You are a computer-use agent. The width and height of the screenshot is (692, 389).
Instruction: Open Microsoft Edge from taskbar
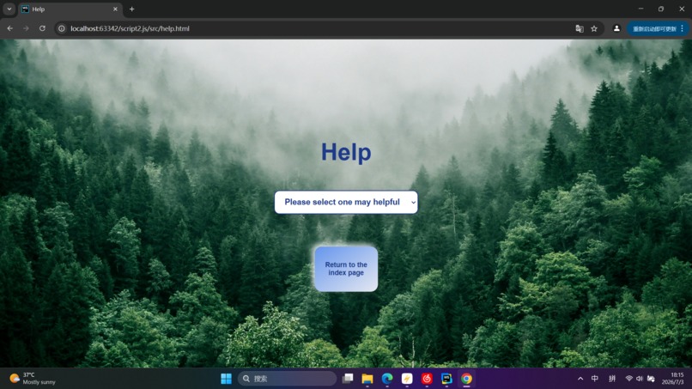[387, 379]
